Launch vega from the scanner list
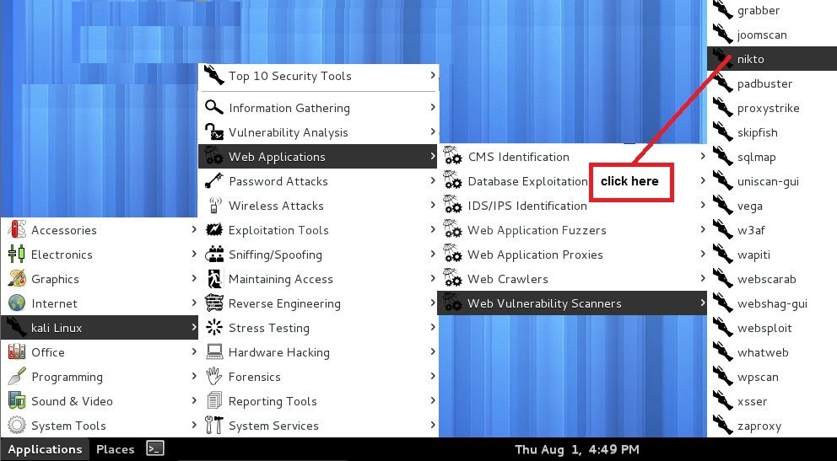Image resolution: width=837 pixels, height=461 pixels. coord(772,206)
